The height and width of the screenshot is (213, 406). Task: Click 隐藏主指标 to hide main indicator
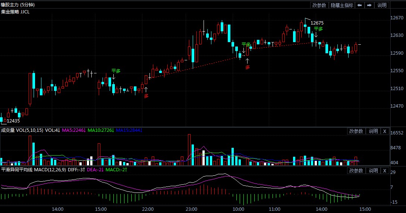[342, 5]
